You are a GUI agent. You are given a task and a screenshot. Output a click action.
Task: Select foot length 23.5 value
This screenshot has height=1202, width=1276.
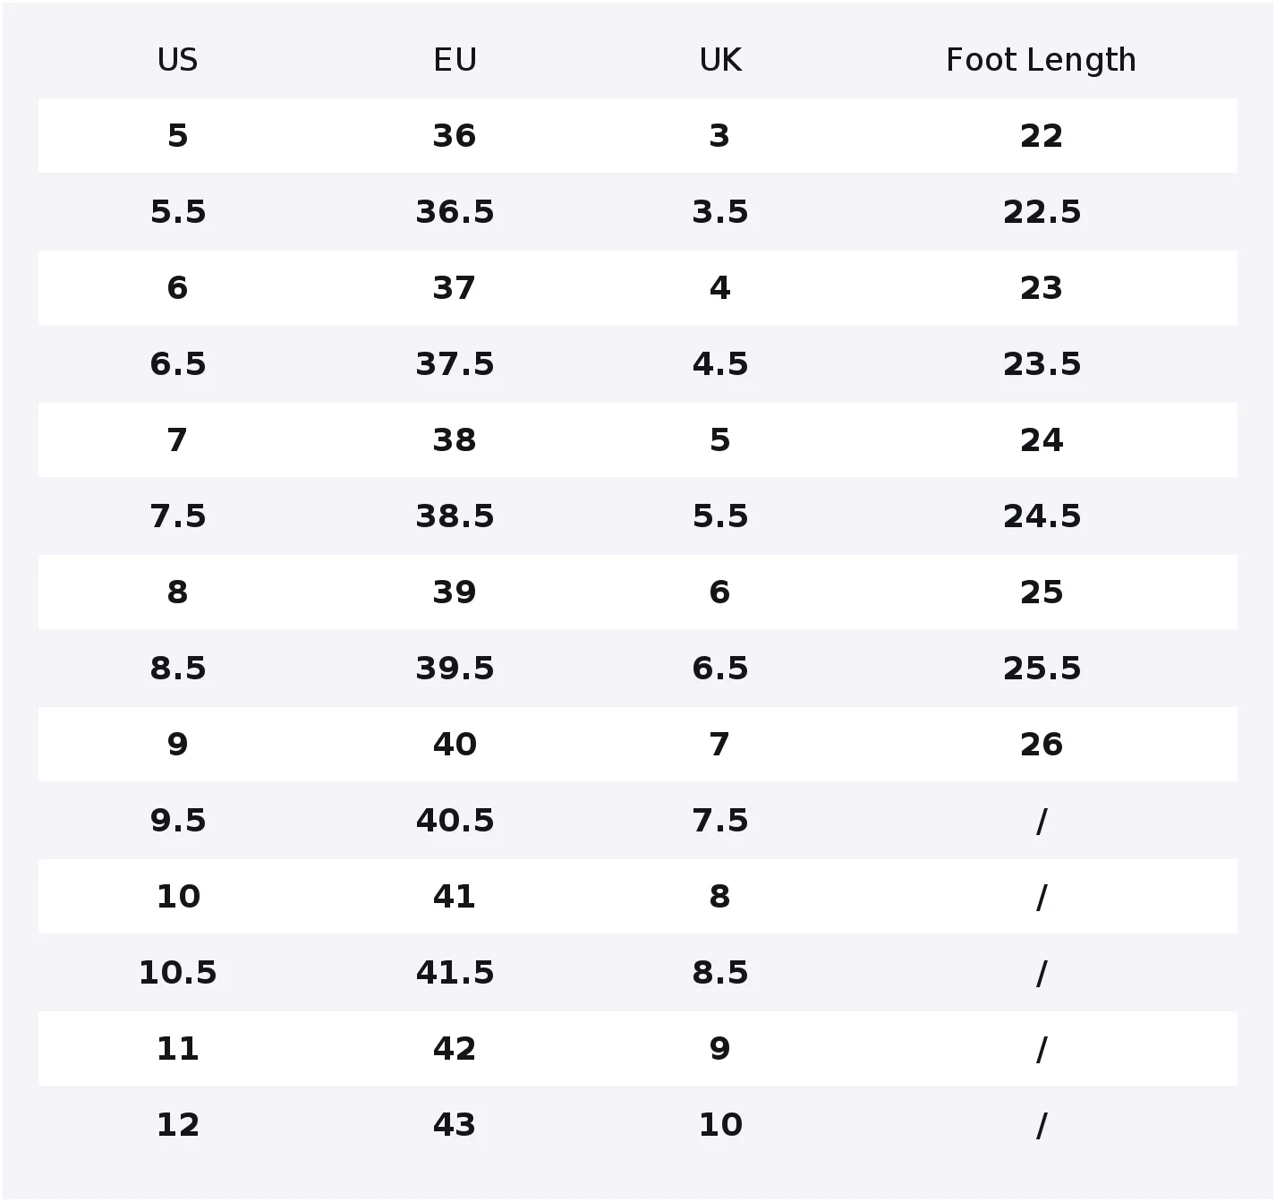coord(1042,364)
